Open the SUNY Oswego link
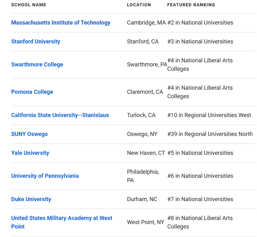 click(x=30, y=134)
